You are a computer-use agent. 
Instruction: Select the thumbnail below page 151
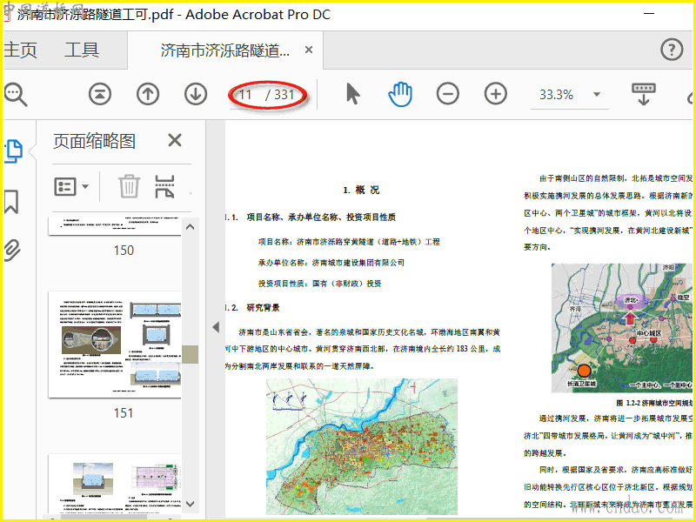coord(115,485)
